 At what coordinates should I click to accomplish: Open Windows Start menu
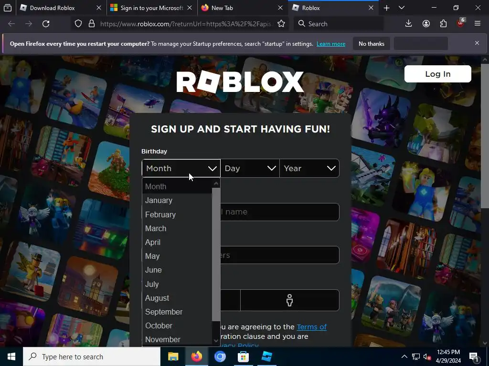(11, 356)
